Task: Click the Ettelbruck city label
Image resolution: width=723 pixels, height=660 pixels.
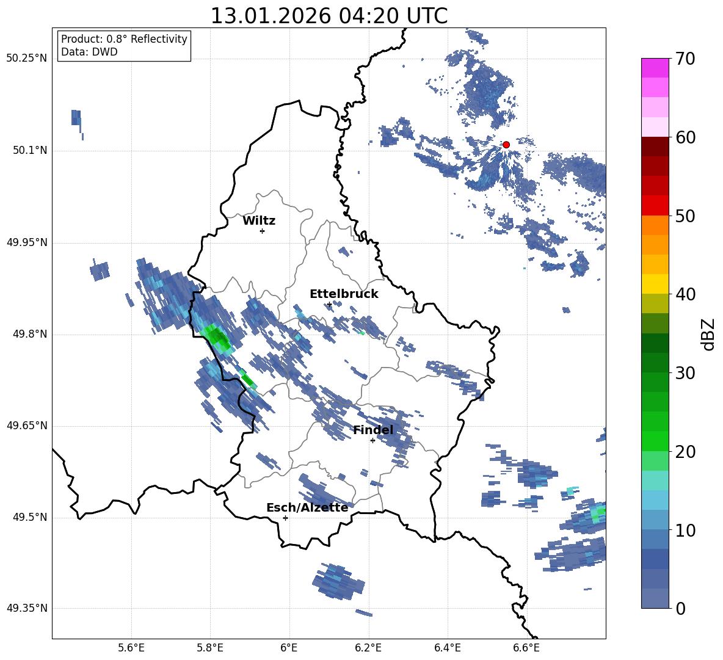Action: click(x=344, y=294)
